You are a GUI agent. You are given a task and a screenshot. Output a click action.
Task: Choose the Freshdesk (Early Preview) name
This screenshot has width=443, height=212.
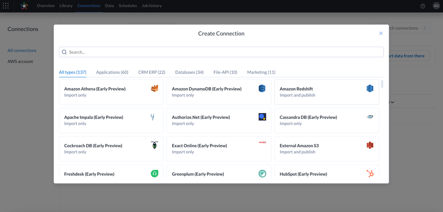[x=89, y=174]
